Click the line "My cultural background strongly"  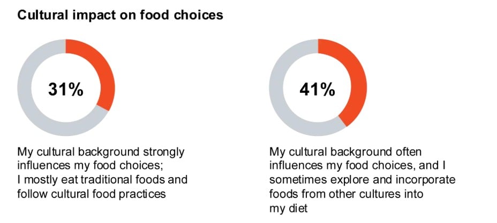pos(101,152)
